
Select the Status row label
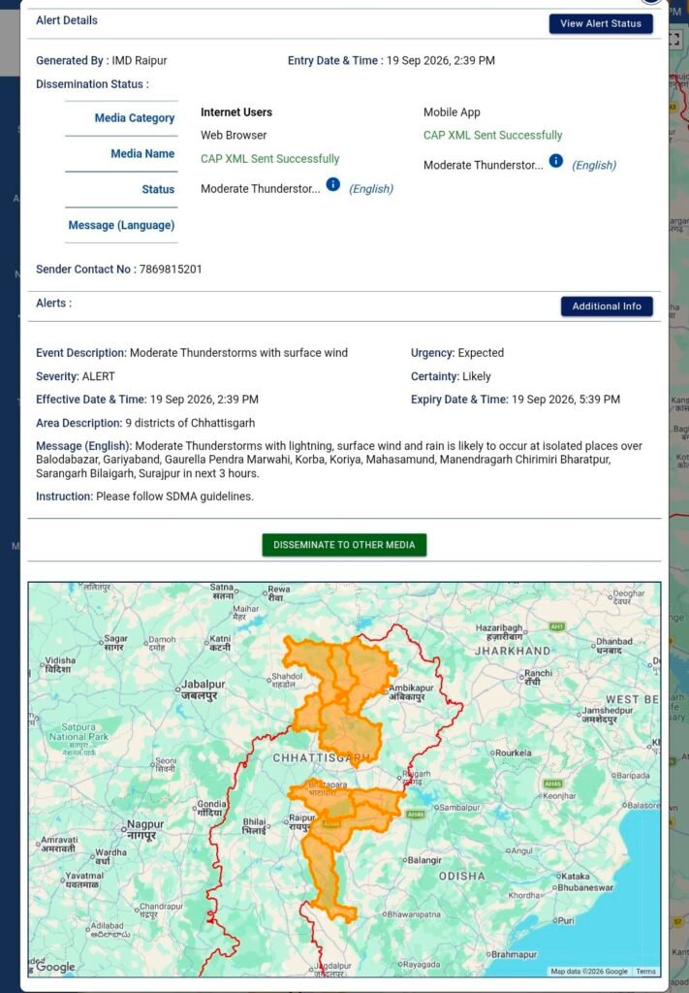pos(158,189)
